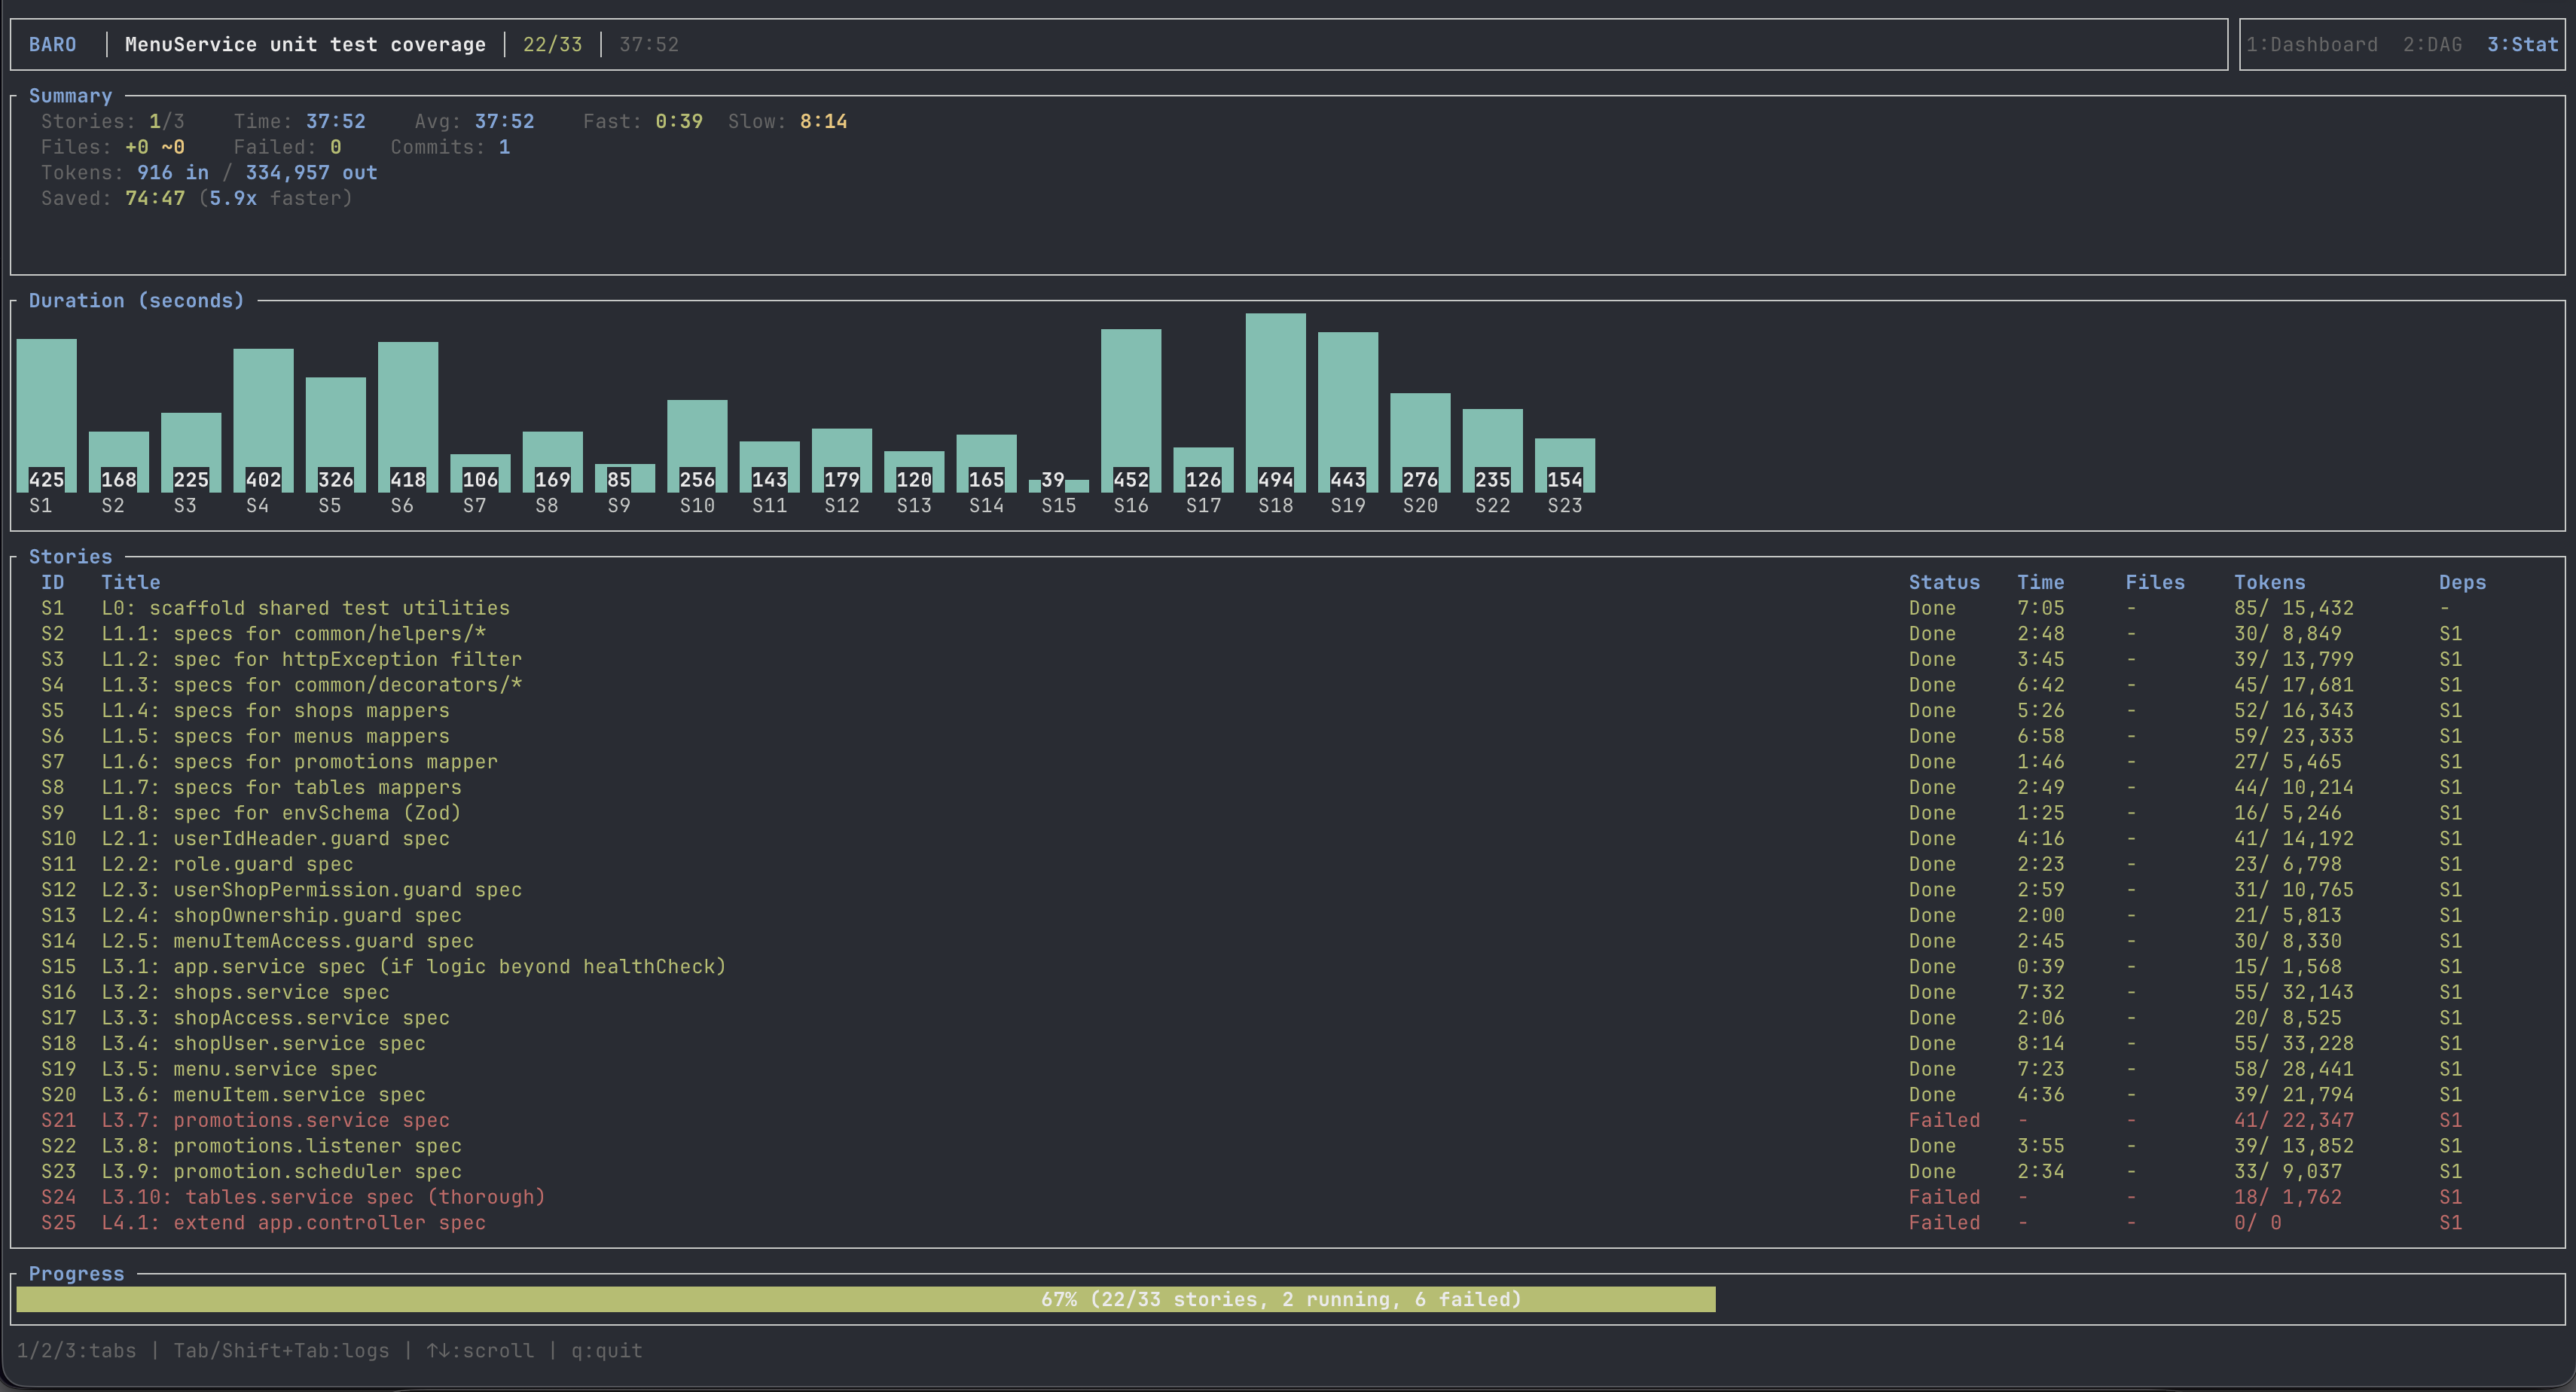Image resolution: width=2576 pixels, height=1392 pixels.
Task: Click the Tokens column header
Action: pyautogui.click(x=2269, y=583)
